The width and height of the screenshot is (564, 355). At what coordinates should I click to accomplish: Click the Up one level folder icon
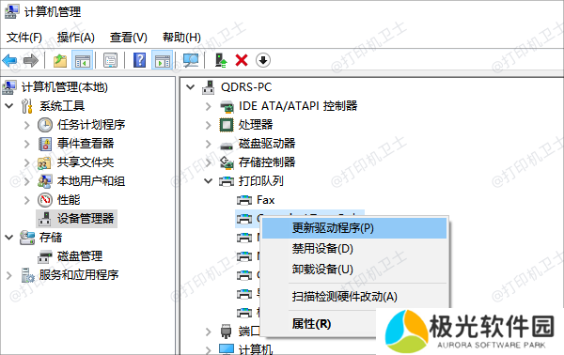pyautogui.click(x=60, y=60)
